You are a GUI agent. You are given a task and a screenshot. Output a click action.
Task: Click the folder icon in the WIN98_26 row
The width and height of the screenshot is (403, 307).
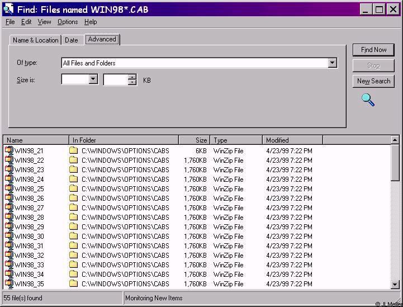coord(74,198)
